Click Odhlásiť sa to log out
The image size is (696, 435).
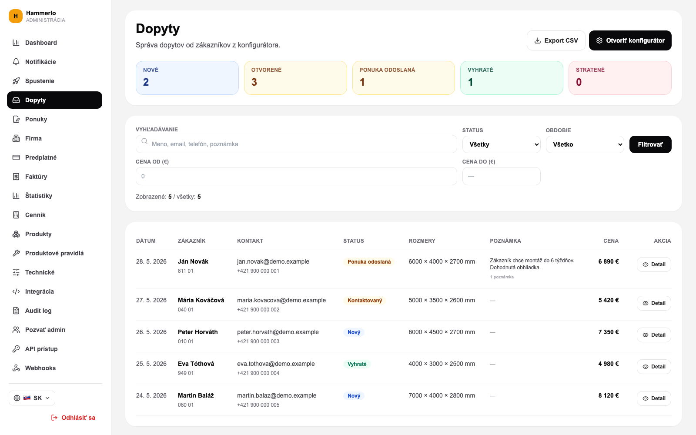(73, 418)
